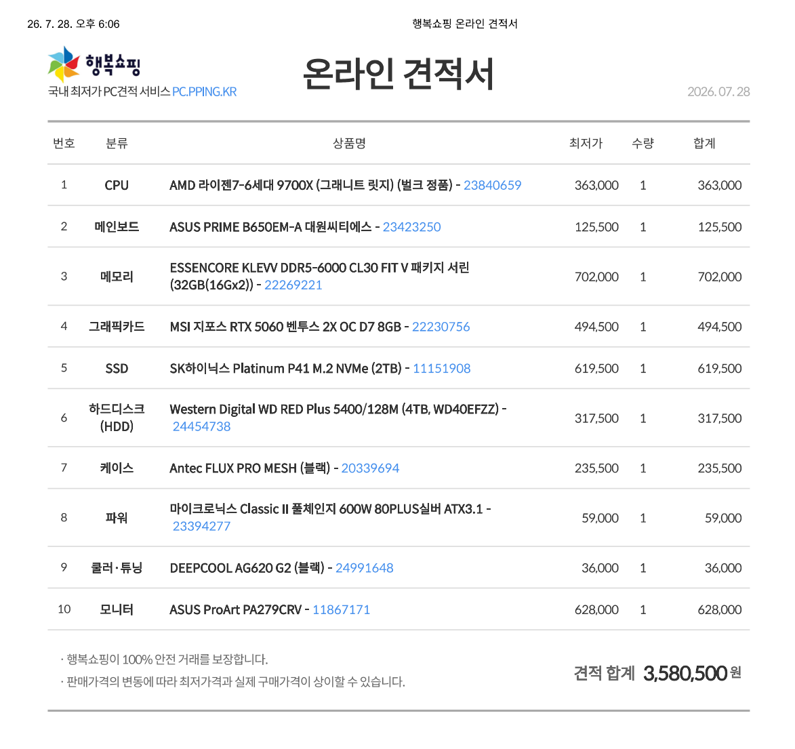Screen dimensions: 795x749
Task: Click the 2026.07.28 date under title
Action: click(718, 92)
